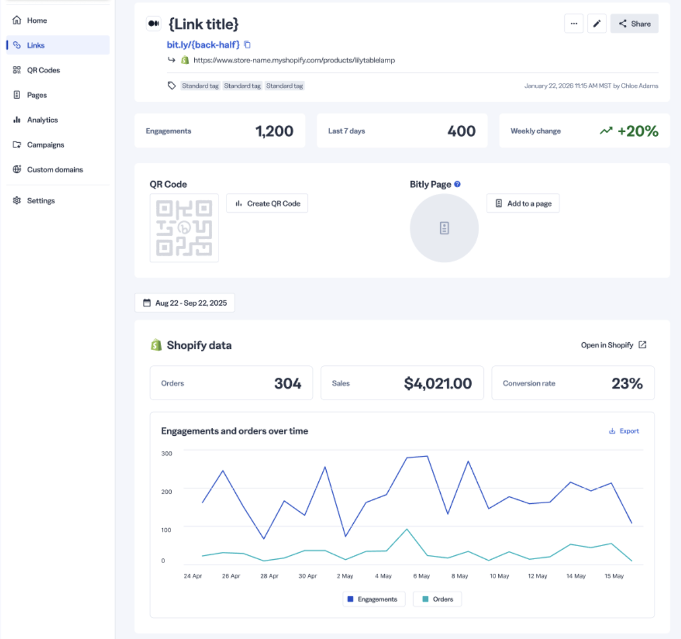Click Add to a page button
The height and width of the screenshot is (639, 681).
point(523,203)
